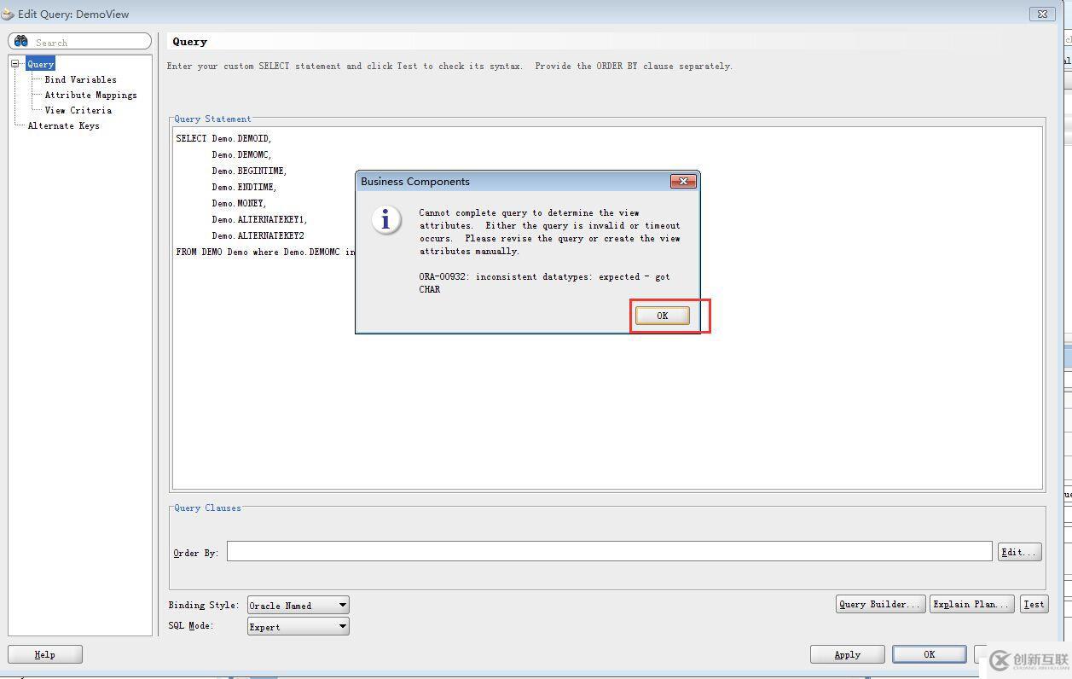Click the search binoculars icon

pos(21,41)
